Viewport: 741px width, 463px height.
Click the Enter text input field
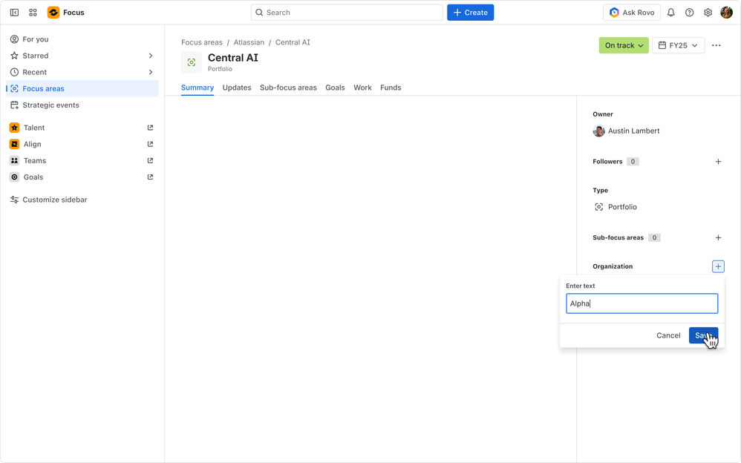tap(642, 303)
